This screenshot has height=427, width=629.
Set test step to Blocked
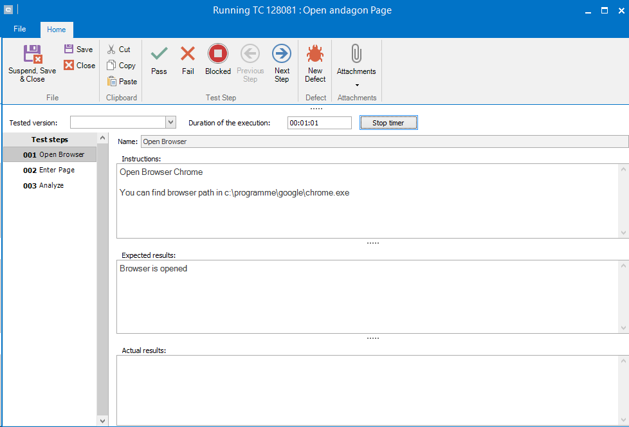(218, 54)
